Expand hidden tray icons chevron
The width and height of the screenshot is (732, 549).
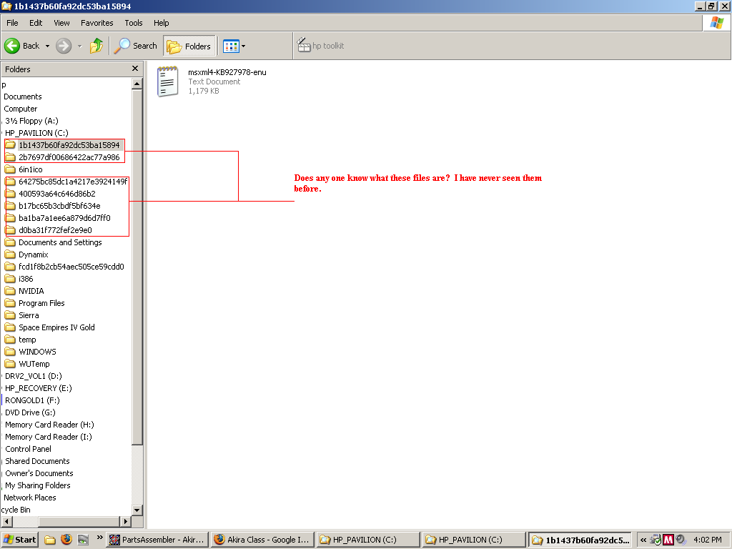[643, 540]
